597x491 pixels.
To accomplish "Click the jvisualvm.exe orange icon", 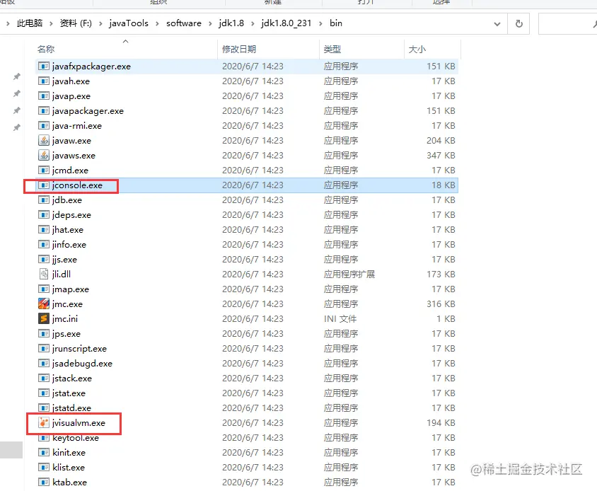I will pyautogui.click(x=44, y=423).
